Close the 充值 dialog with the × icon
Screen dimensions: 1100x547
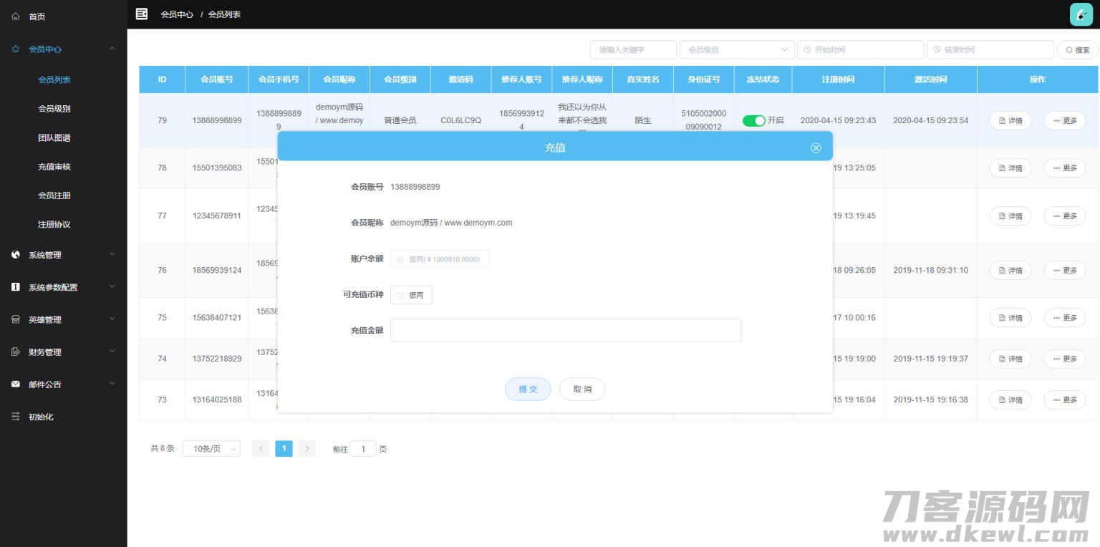[816, 147]
